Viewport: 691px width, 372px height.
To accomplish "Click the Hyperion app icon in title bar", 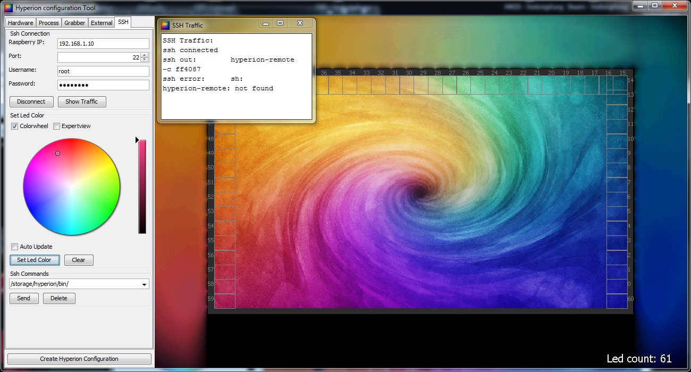I will point(8,8).
